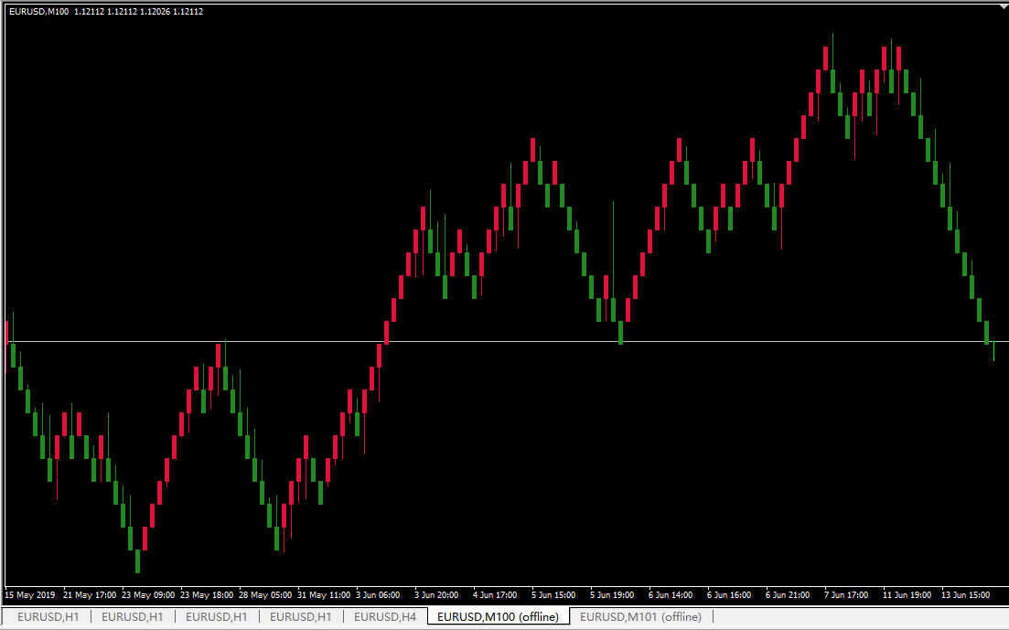Screen dimensions: 1009x630
Task: Click the 4 Jun 17:00 time label
Action: point(495,594)
